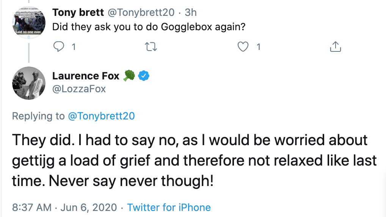Click the reply icon under Tony brett's tweet
This screenshot has width=386, height=217.
click(x=59, y=47)
